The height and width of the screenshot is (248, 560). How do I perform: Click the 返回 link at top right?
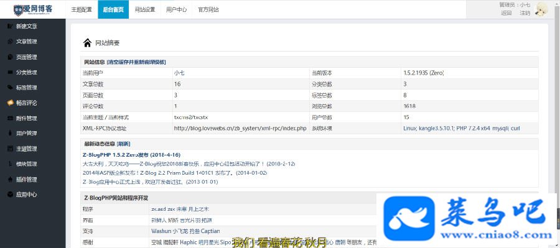click(x=506, y=13)
